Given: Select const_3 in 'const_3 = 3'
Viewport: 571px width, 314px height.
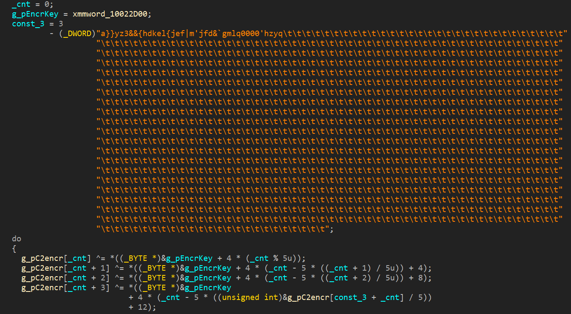Looking at the screenshot, I should [28, 23].
